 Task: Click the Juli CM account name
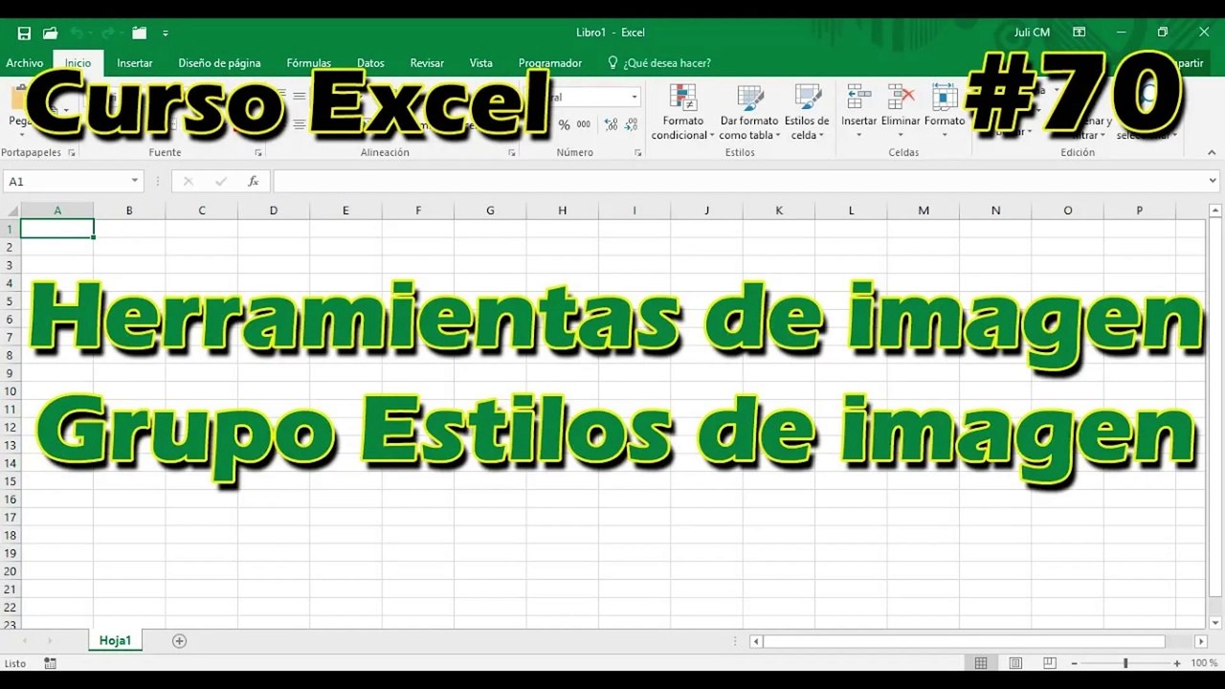click(x=1032, y=33)
